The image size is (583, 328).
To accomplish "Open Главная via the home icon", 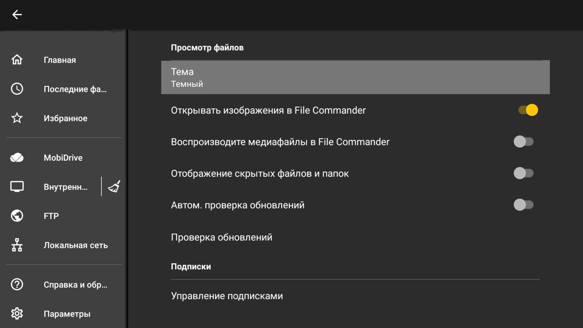I will tap(17, 60).
